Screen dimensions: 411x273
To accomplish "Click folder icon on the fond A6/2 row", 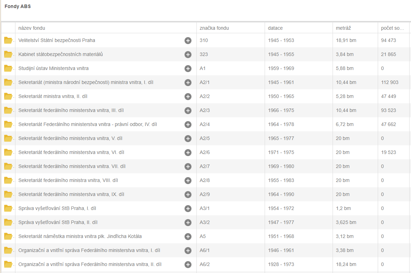I will click(x=8, y=264).
